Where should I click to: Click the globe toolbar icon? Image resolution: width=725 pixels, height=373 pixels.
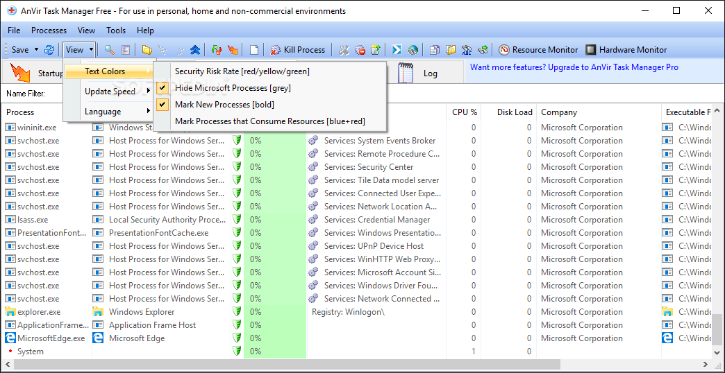[x=413, y=50]
